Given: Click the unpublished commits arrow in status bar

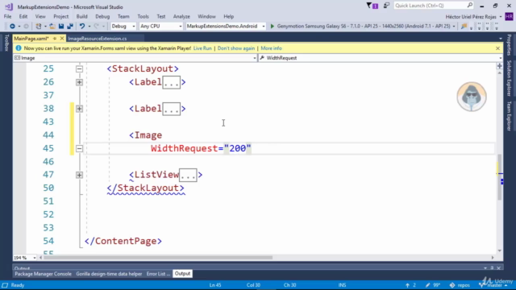Looking at the screenshot, I should (407, 285).
